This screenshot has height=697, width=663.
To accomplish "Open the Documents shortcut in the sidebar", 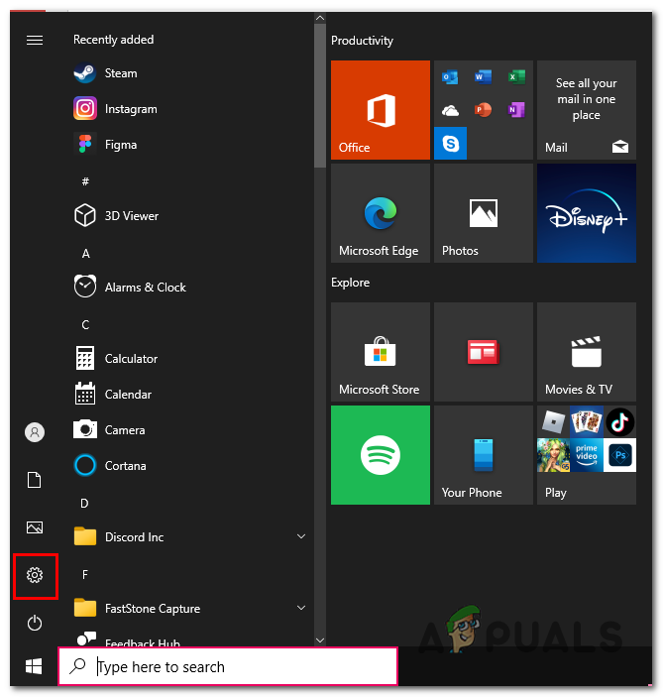I will 35,480.
